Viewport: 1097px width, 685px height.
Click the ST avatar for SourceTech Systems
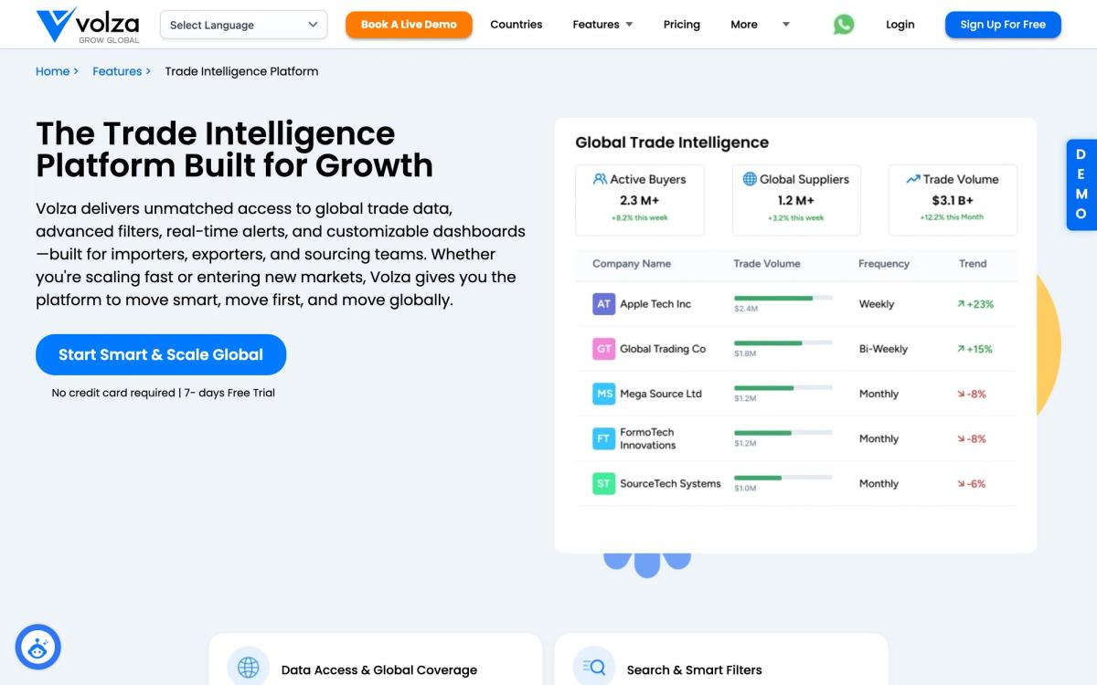point(603,483)
